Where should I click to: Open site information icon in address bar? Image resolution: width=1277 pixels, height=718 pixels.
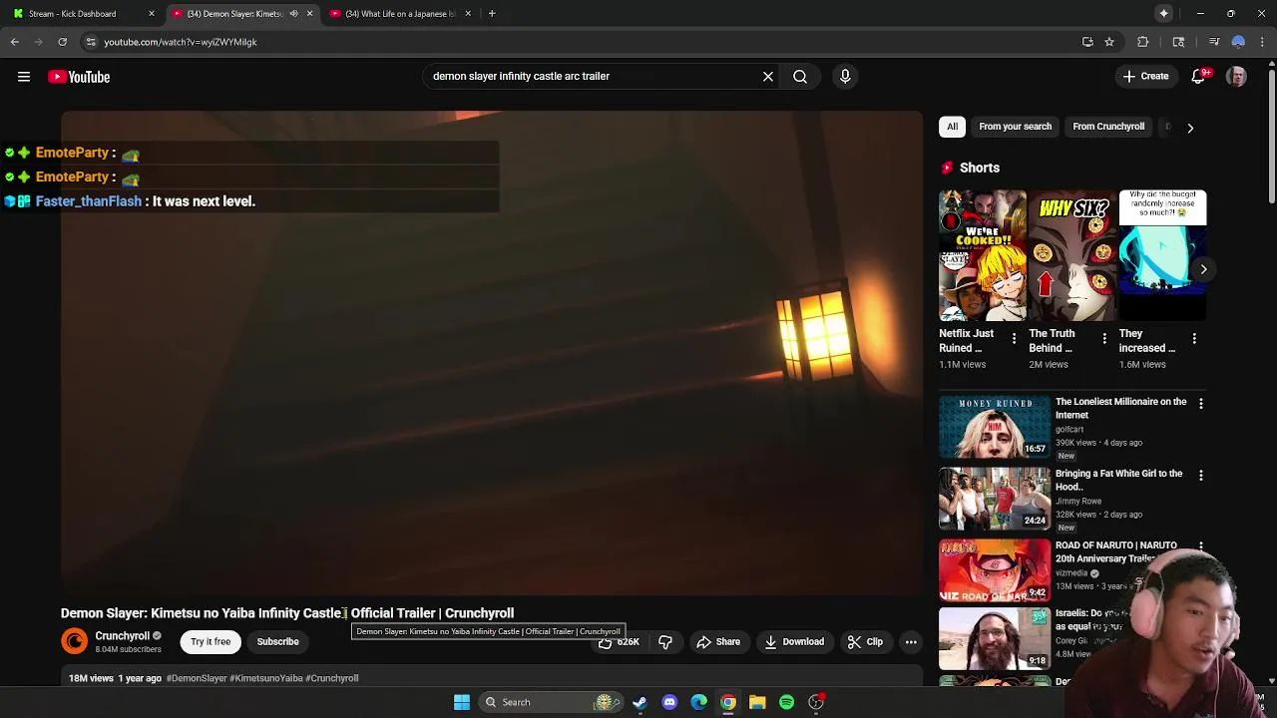click(x=91, y=42)
